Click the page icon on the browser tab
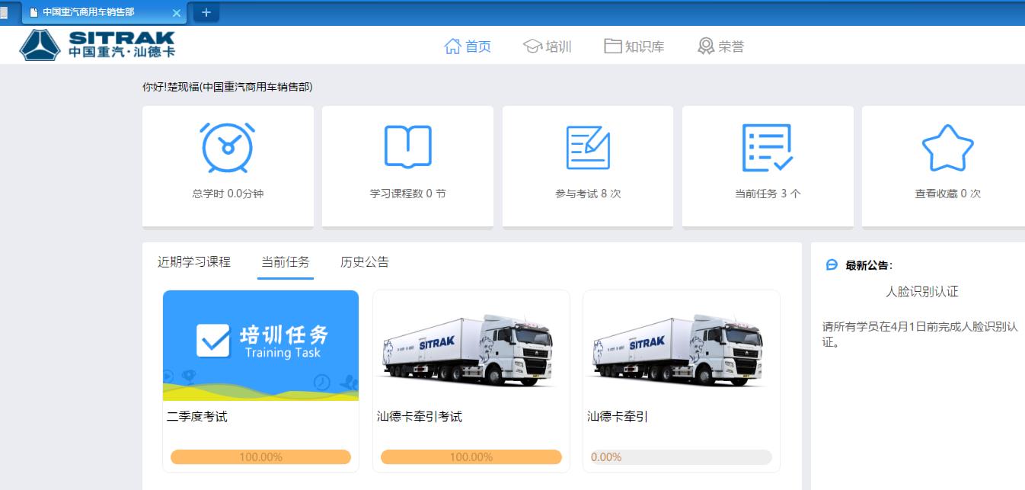Screen dimensions: 1025x490 [34, 13]
